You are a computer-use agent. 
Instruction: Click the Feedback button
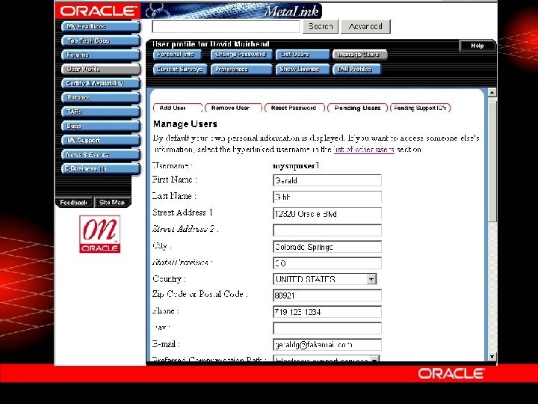pyautogui.click(x=74, y=202)
